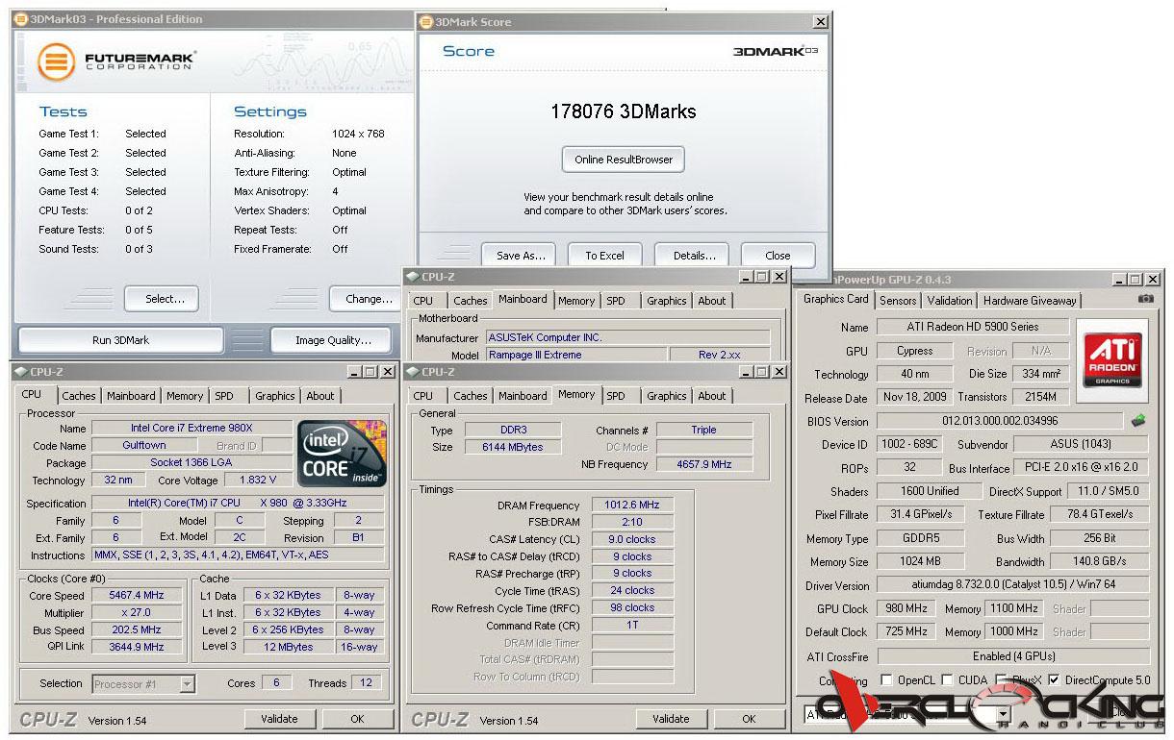
Task: Open the GPU selection dropdown in GPU-Z
Action: click(1004, 714)
